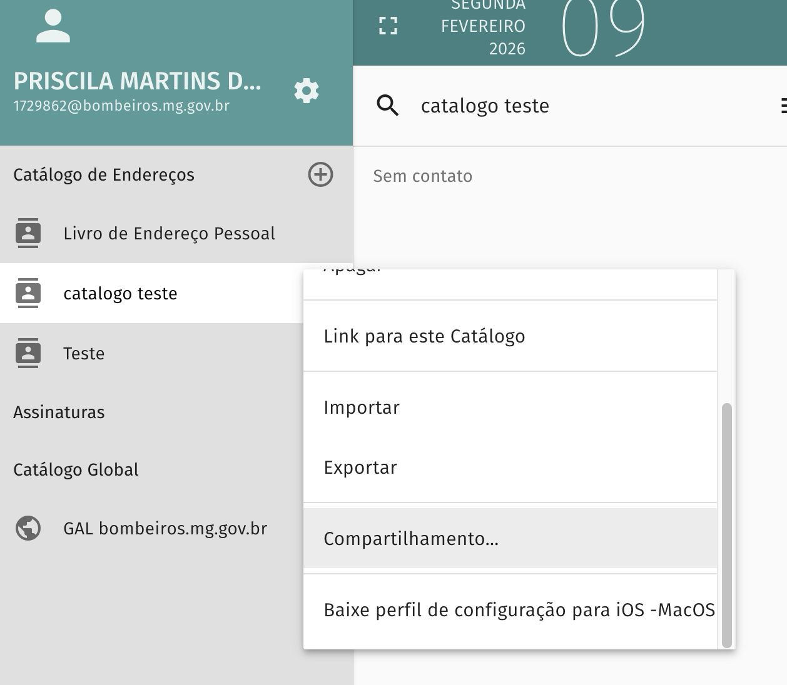Click the account email address 1729862@bombeiros.mg.gov.br

121,106
